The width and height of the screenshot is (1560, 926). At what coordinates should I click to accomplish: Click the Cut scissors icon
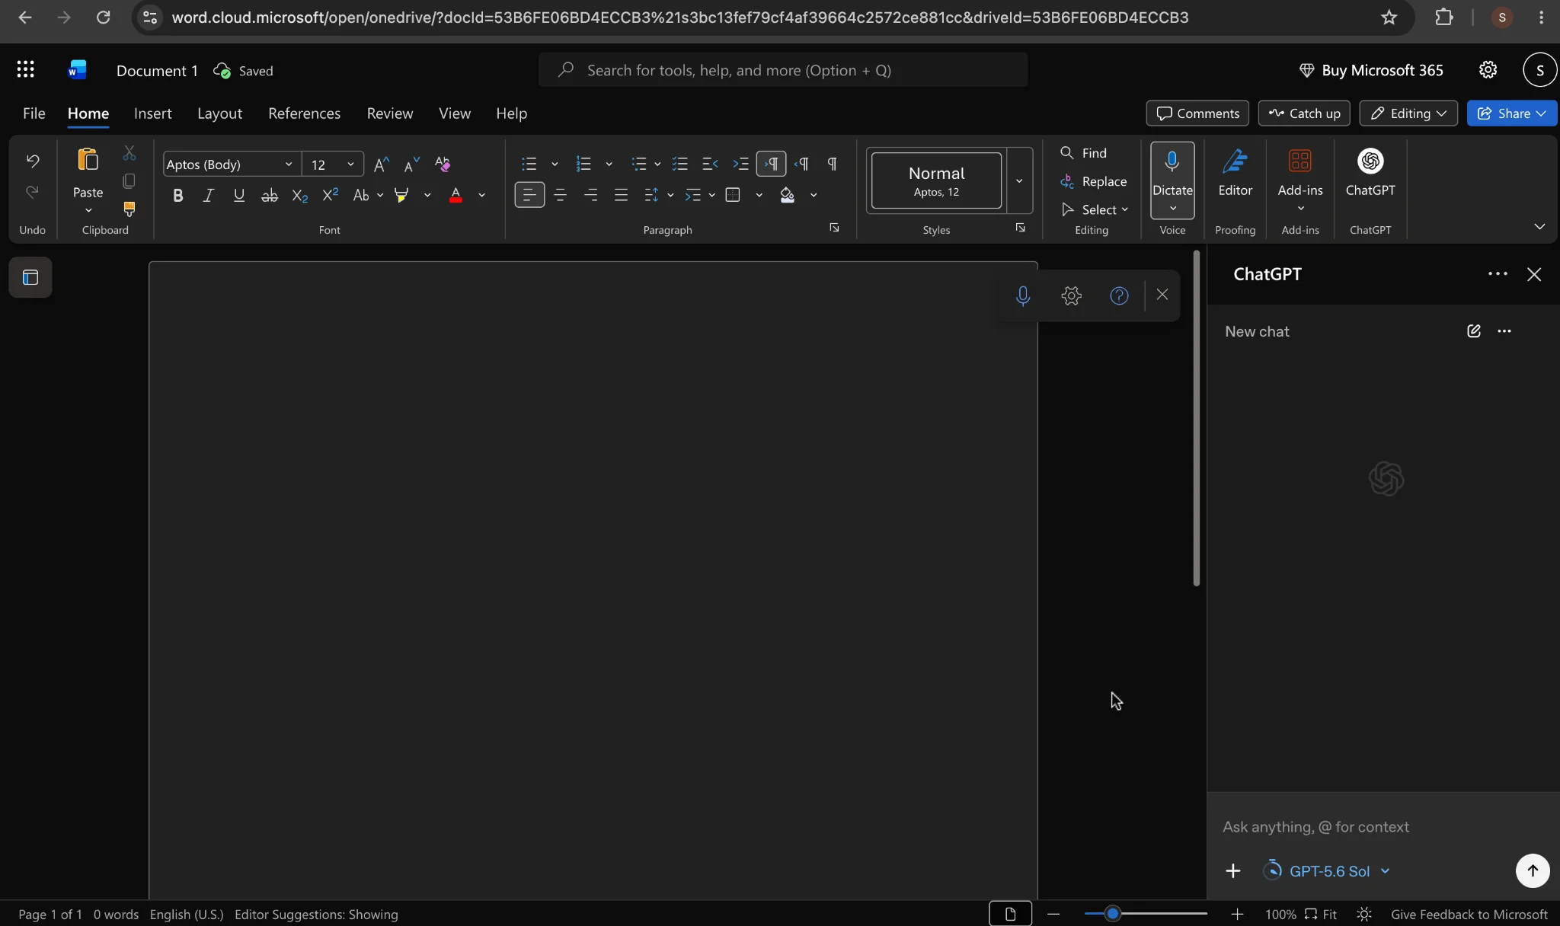pos(129,154)
